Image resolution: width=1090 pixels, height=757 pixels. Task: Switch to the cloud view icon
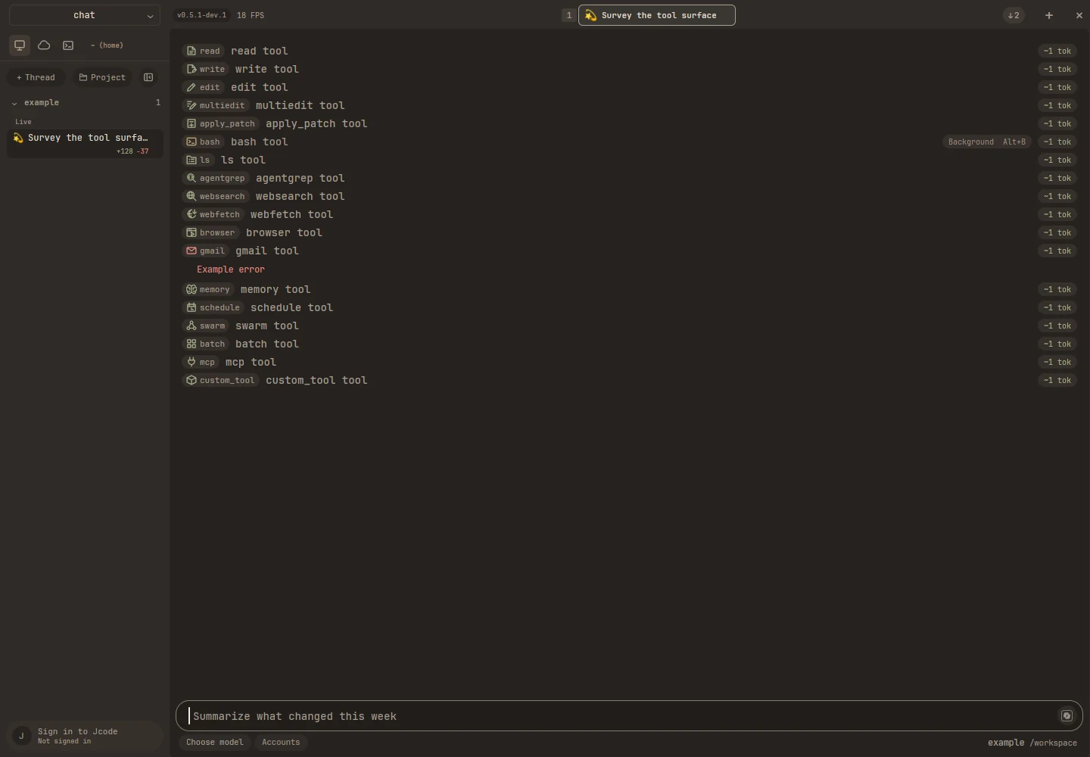click(44, 45)
